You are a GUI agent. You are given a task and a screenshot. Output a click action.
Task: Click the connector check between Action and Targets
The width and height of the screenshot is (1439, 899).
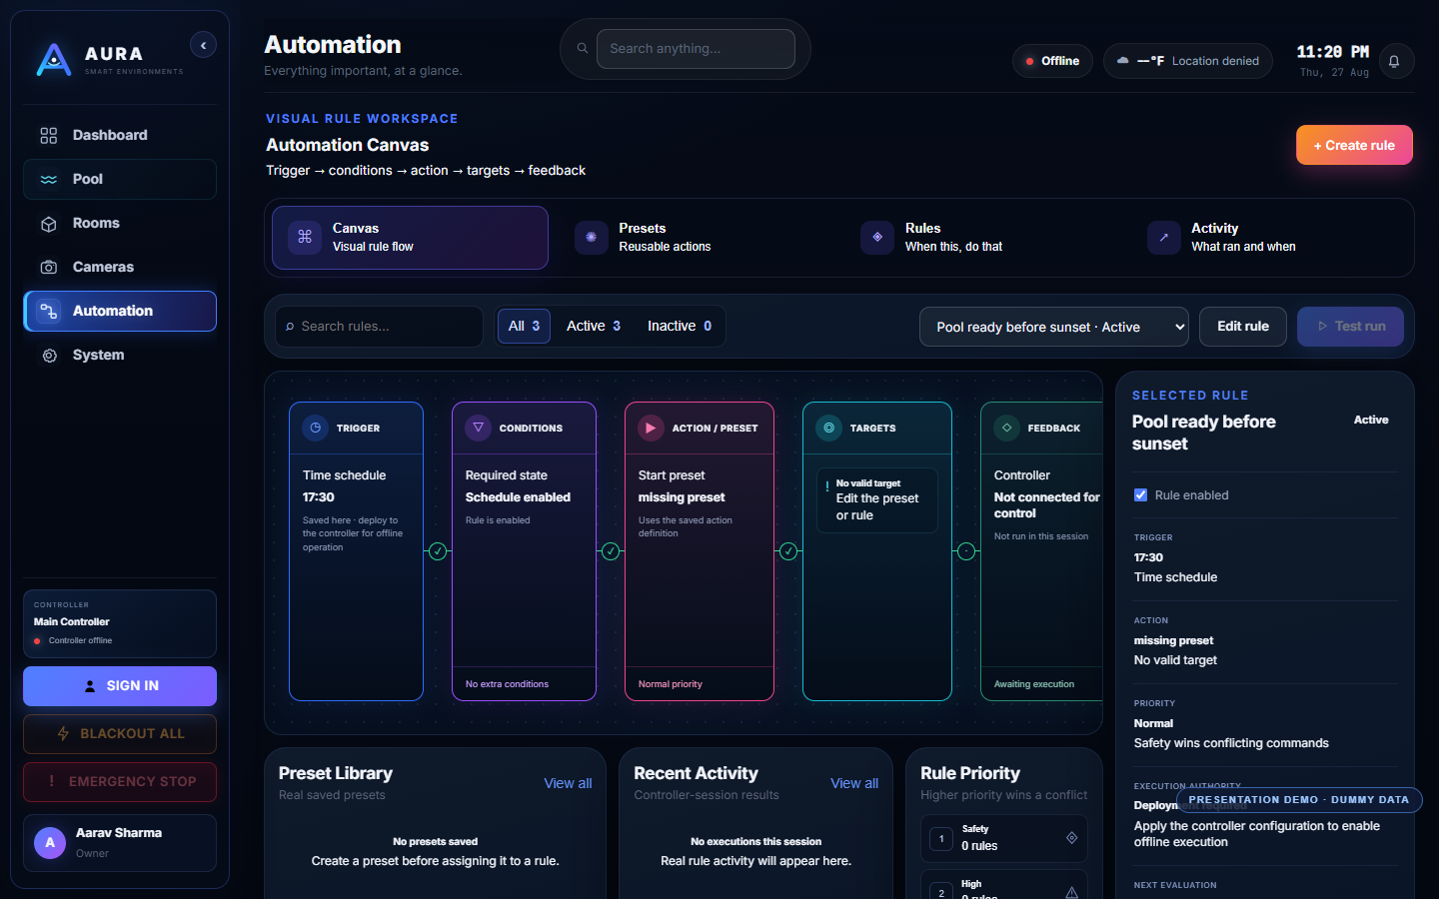(788, 551)
